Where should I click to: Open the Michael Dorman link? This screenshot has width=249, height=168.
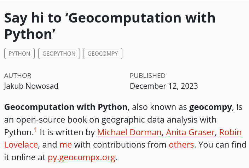coord(129,132)
